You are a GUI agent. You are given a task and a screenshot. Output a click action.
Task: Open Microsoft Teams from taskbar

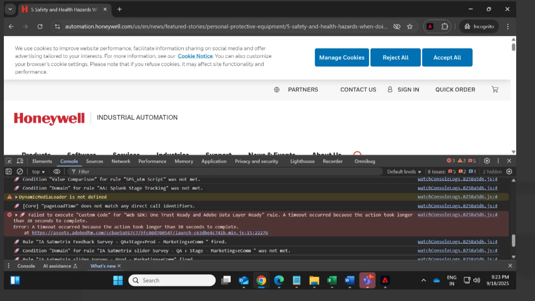tap(367, 280)
